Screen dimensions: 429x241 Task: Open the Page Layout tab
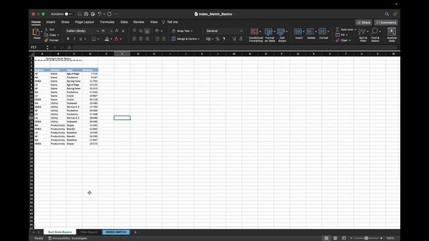[x=84, y=22]
